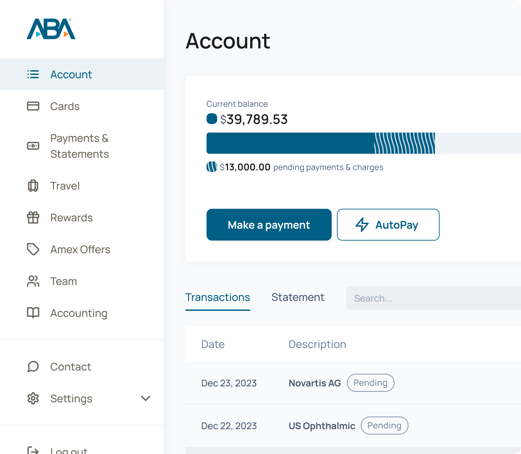Click the Travel luggage icon
521x454 pixels.
coord(33,186)
